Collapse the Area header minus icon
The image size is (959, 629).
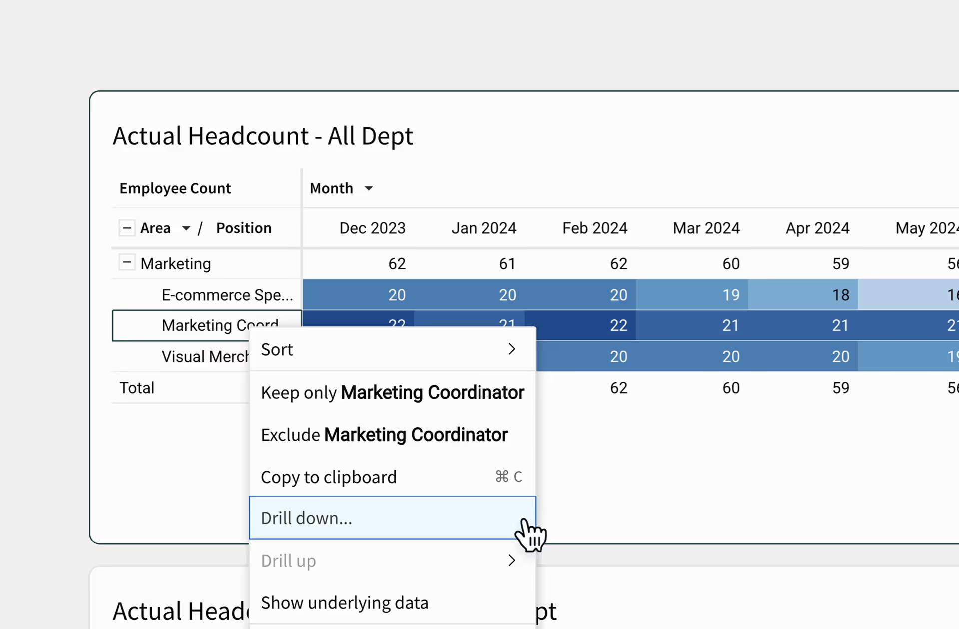click(x=127, y=228)
